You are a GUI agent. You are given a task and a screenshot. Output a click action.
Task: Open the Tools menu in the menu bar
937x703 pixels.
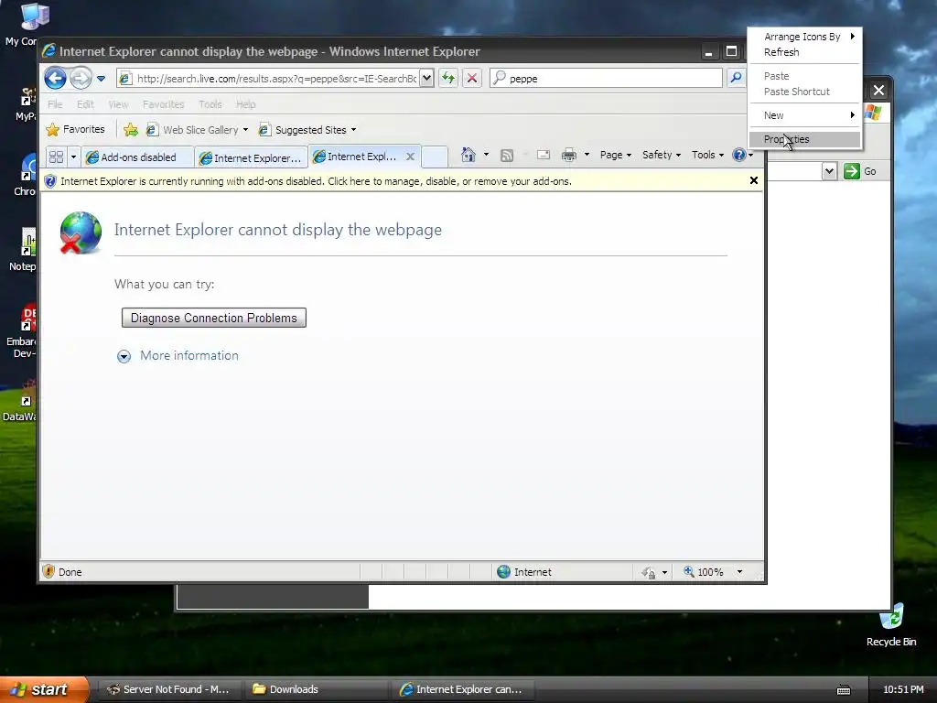(210, 104)
